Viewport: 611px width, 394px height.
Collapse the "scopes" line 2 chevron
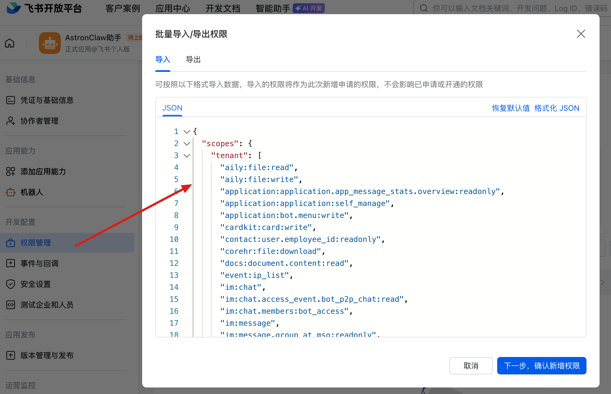click(x=187, y=144)
